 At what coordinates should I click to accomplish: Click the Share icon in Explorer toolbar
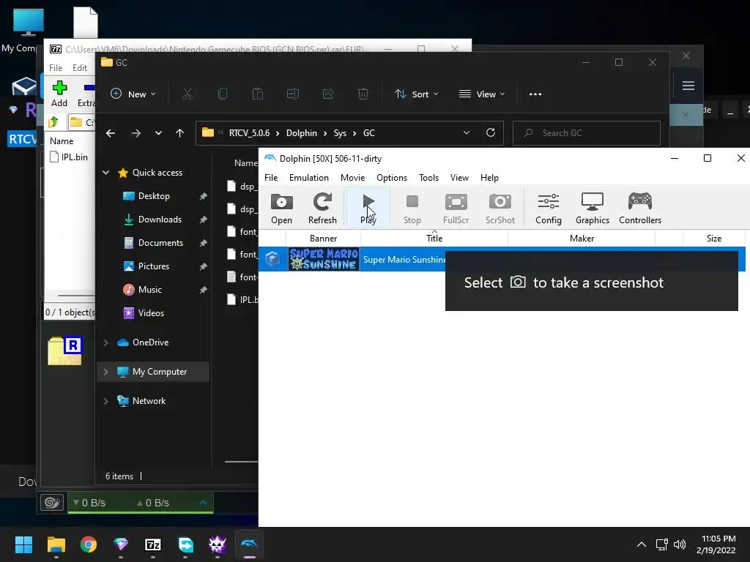pos(328,94)
